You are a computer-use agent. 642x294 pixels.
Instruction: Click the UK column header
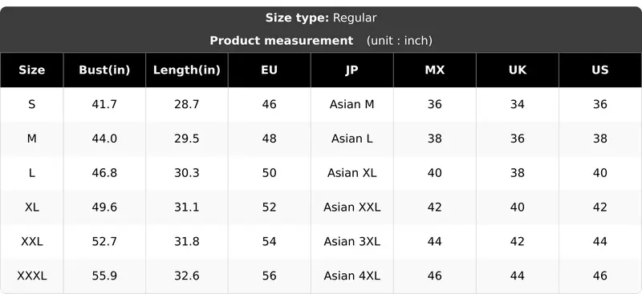point(517,70)
